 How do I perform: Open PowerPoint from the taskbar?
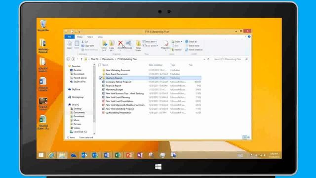tap(129, 155)
